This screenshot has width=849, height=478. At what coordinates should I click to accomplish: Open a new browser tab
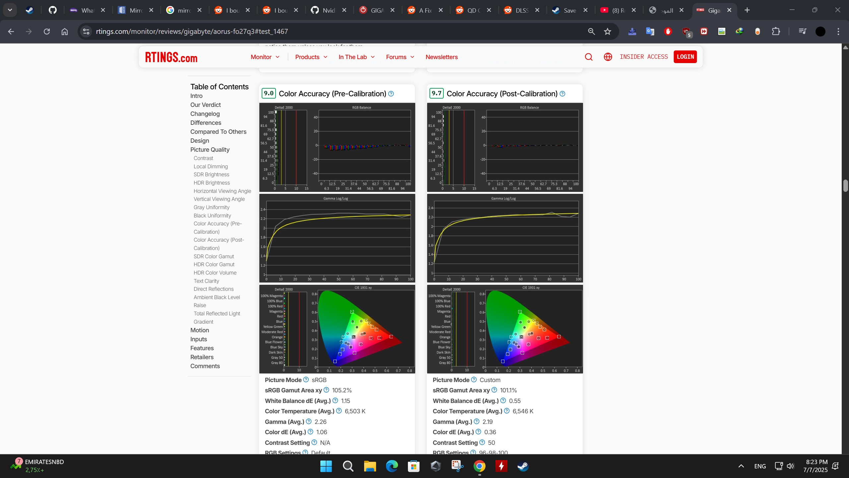pos(747,10)
